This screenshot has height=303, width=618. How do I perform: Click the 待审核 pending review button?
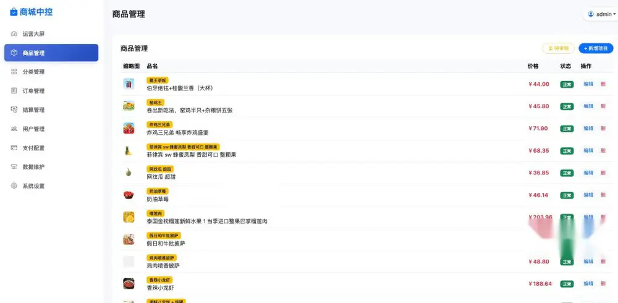558,48
